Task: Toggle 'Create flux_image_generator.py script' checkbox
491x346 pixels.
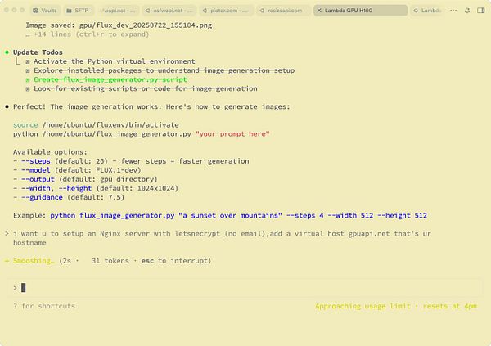Action: tap(28, 79)
